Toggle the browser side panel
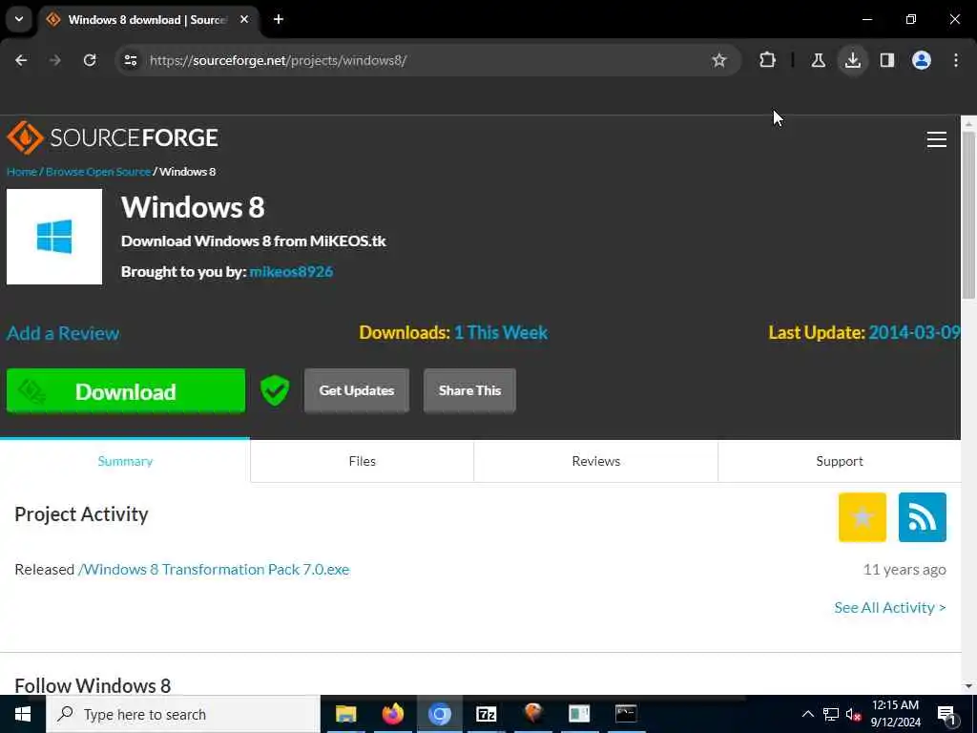Viewport: 977px width, 733px height. pyautogui.click(x=886, y=60)
